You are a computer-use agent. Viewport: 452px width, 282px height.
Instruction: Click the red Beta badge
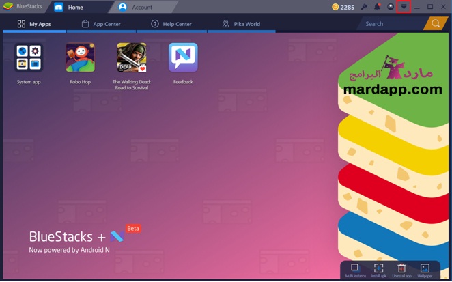[x=133, y=229]
